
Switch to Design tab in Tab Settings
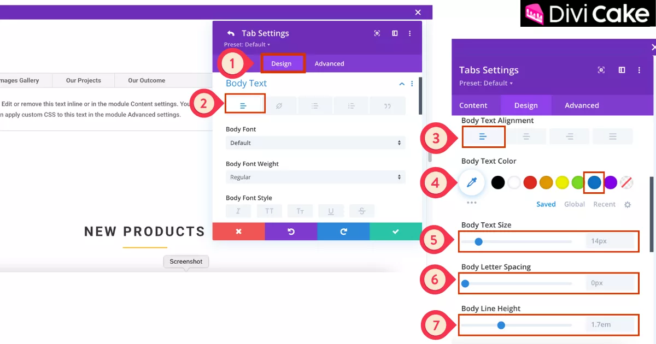pyautogui.click(x=282, y=64)
